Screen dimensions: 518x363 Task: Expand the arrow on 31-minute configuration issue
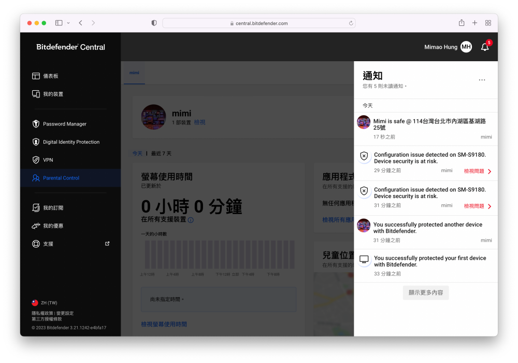click(490, 206)
